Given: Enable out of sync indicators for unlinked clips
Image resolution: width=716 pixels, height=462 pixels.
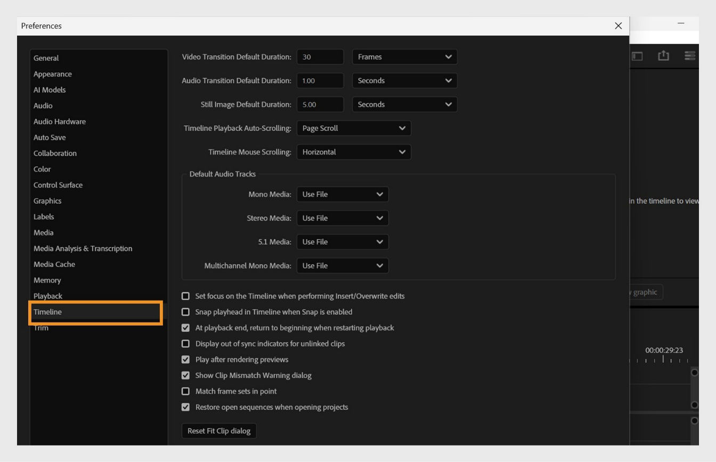Looking at the screenshot, I should coord(185,344).
